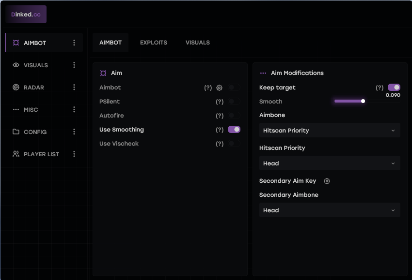Image resolution: width=412 pixels, height=280 pixels.
Task: Open the kebab menu beside MISC
Action: (74, 110)
